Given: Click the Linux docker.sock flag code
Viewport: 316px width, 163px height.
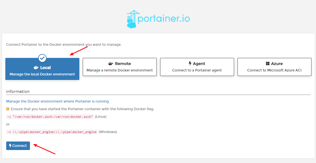Looking at the screenshot, I should point(50,117).
